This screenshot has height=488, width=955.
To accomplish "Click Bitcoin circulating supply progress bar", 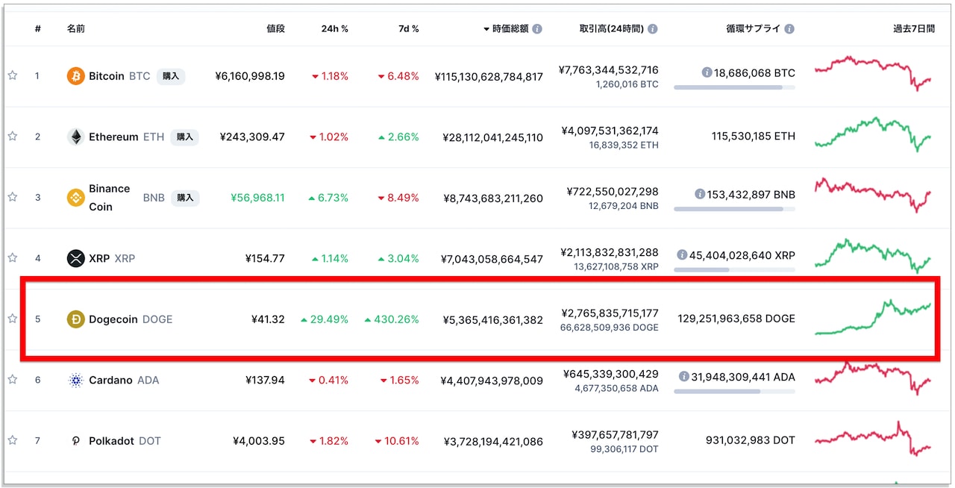I will (x=734, y=87).
